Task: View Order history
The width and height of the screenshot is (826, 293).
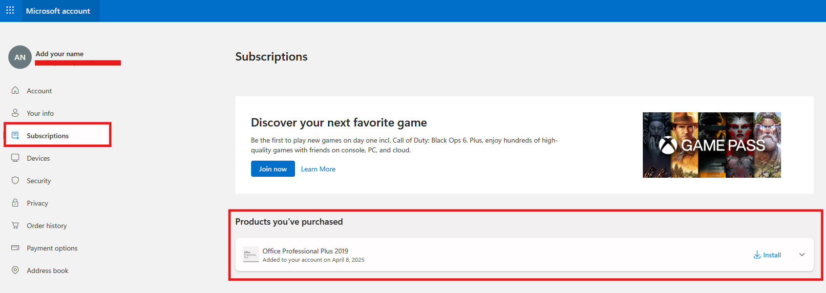Action: coord(47,226)
